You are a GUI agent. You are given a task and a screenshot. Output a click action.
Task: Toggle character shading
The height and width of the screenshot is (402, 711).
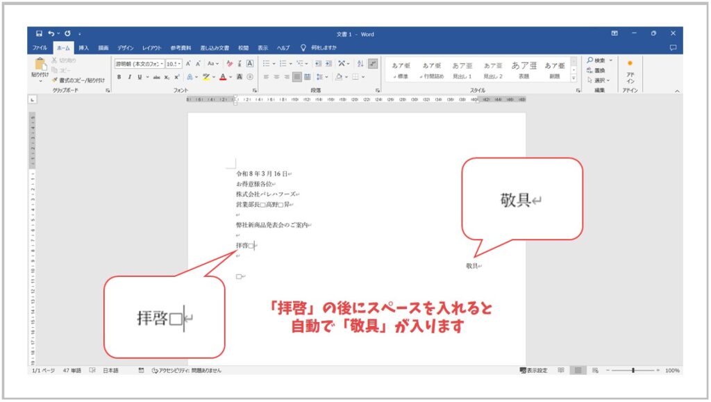pos(240,77)
